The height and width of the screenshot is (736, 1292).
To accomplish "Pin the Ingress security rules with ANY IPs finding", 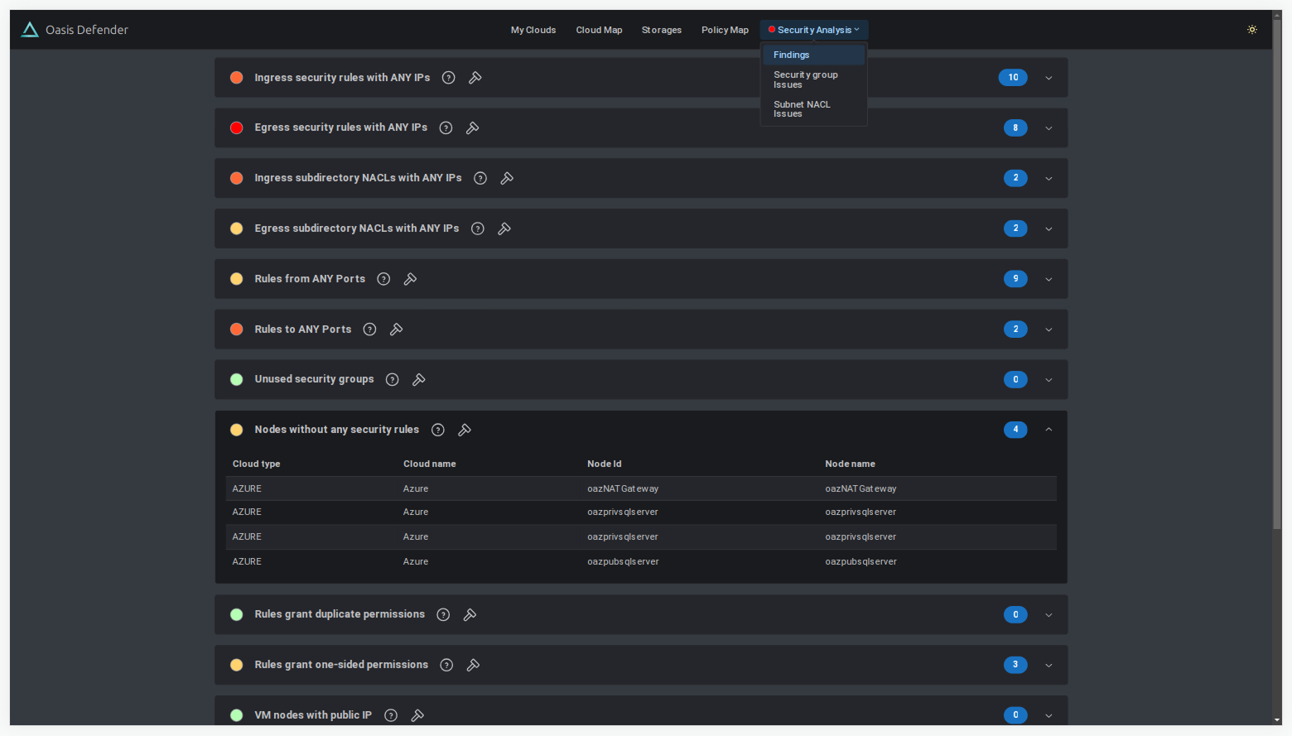I will [x=475, y=78].
